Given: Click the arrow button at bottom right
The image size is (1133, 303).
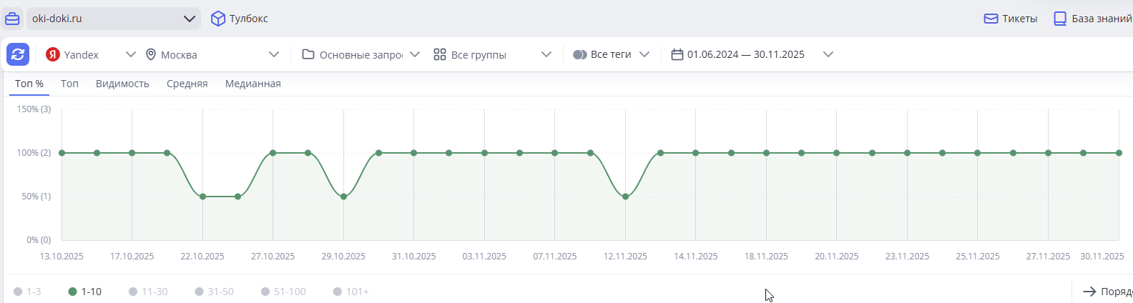Looking at the screenshot, I should pyautogui.click(x=1089, y=292).
